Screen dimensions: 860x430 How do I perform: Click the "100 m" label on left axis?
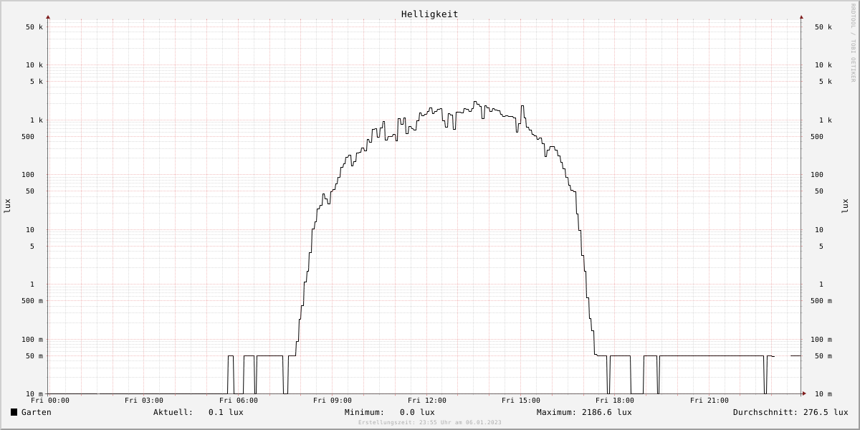tap(32, 340)
